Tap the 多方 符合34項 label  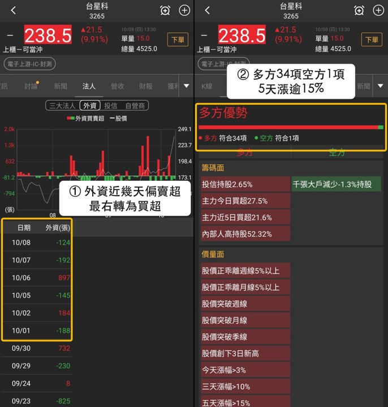coord(223,138)
